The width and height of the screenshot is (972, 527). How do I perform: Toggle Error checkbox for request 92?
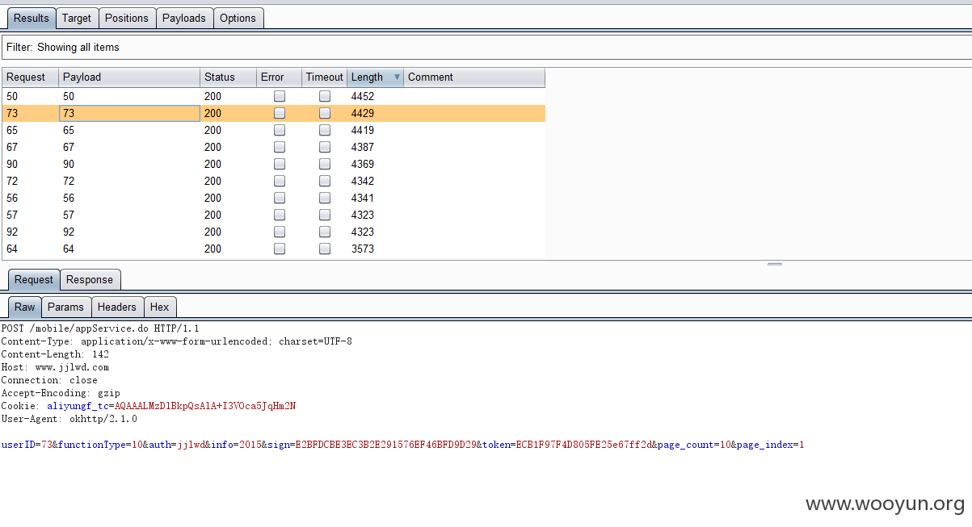(x=280, y=232)
